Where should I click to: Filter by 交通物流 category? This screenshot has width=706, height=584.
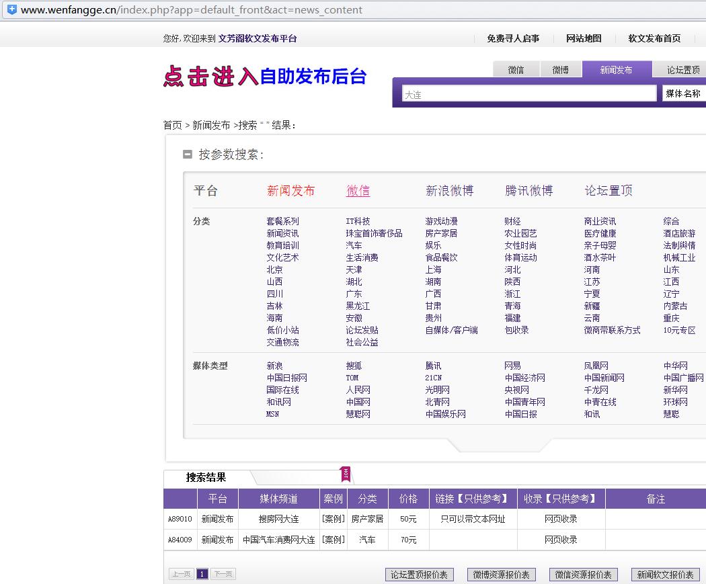[283, 342]
